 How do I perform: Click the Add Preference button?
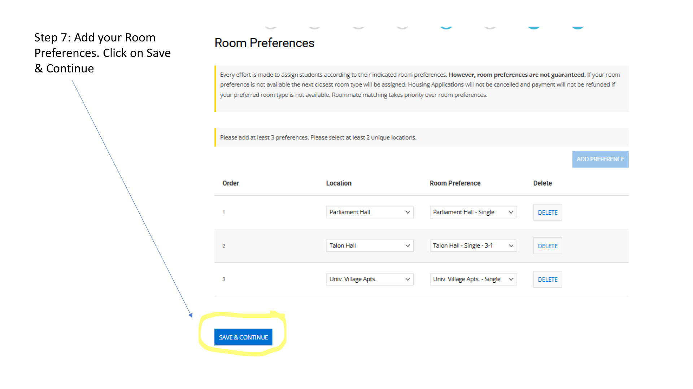point(600,159)
